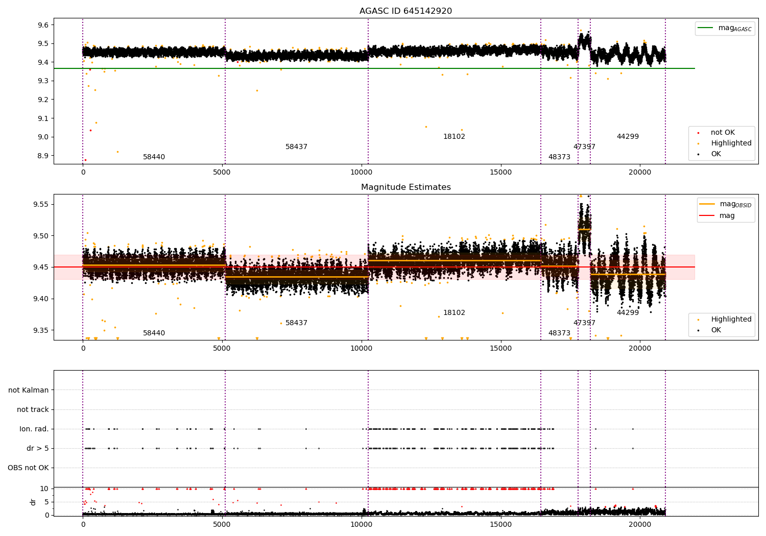Click the 'dr > 5' axis label
Screen dimensions: 766x536
pos(38,449)
